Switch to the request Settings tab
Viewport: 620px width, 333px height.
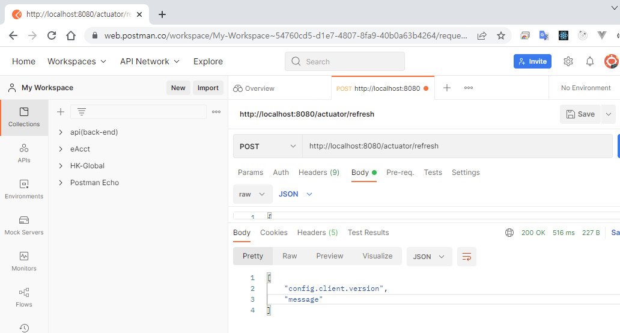466,173
